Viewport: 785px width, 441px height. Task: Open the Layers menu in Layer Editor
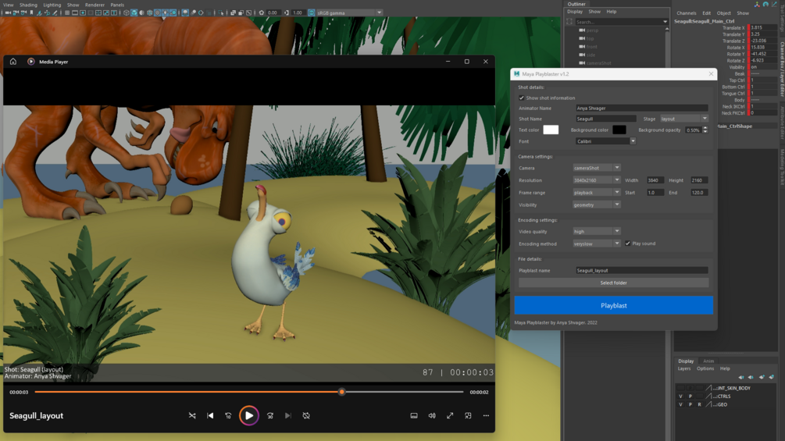tap(684, 368)
